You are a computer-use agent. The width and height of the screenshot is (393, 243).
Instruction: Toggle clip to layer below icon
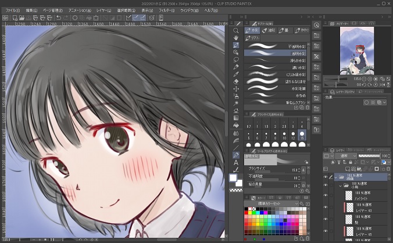(333, 162)
